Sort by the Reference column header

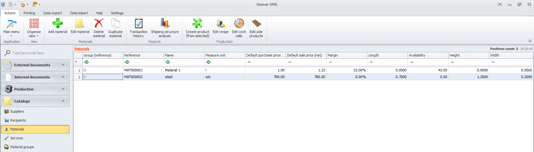pos(143,55)
